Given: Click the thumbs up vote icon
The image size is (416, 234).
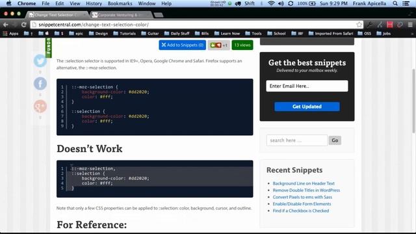Looking at the screenshot, I should [x=213, y=45].
